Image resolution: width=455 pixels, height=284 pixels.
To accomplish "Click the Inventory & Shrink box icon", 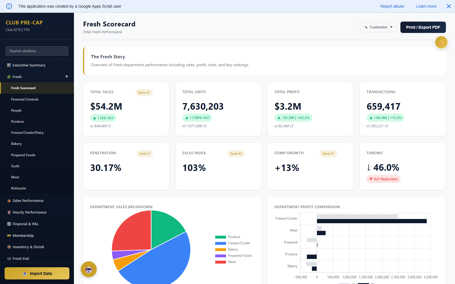I will [9, 247].
